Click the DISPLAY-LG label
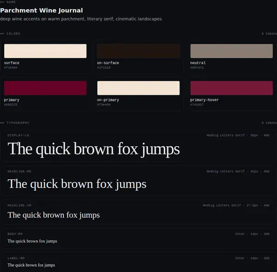The image size is (277, 272). pyautogui.click(x=18, y=135)
